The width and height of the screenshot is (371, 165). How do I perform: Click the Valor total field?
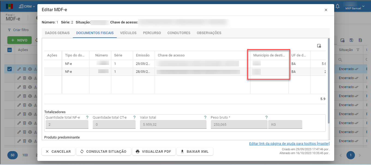173,124
